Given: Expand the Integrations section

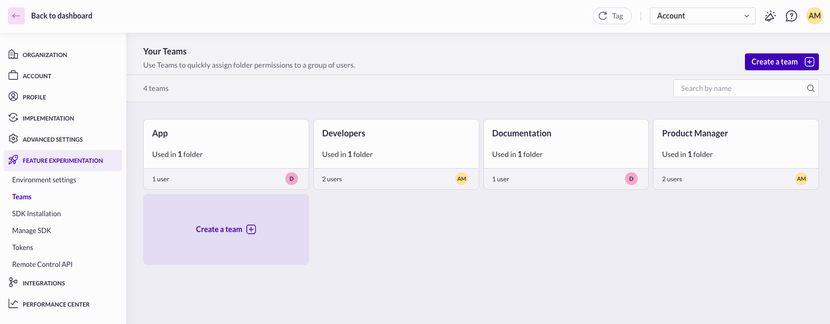Looking at the screenshot, I should pyautogui.click(x=43, y=283).
